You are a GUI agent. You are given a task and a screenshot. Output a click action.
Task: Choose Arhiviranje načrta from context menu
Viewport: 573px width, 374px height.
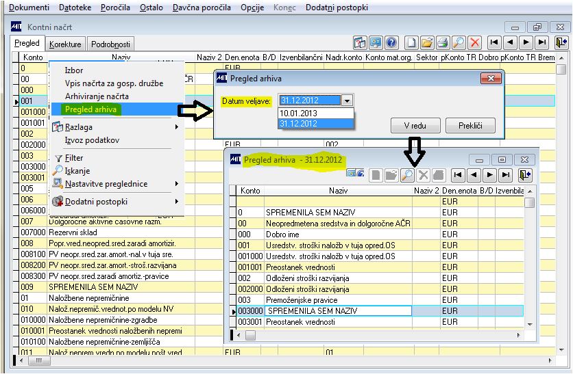[x=97, y=96]
